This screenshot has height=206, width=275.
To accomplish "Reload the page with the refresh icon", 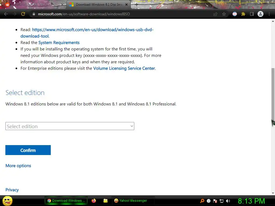I will tap(23, 14).
